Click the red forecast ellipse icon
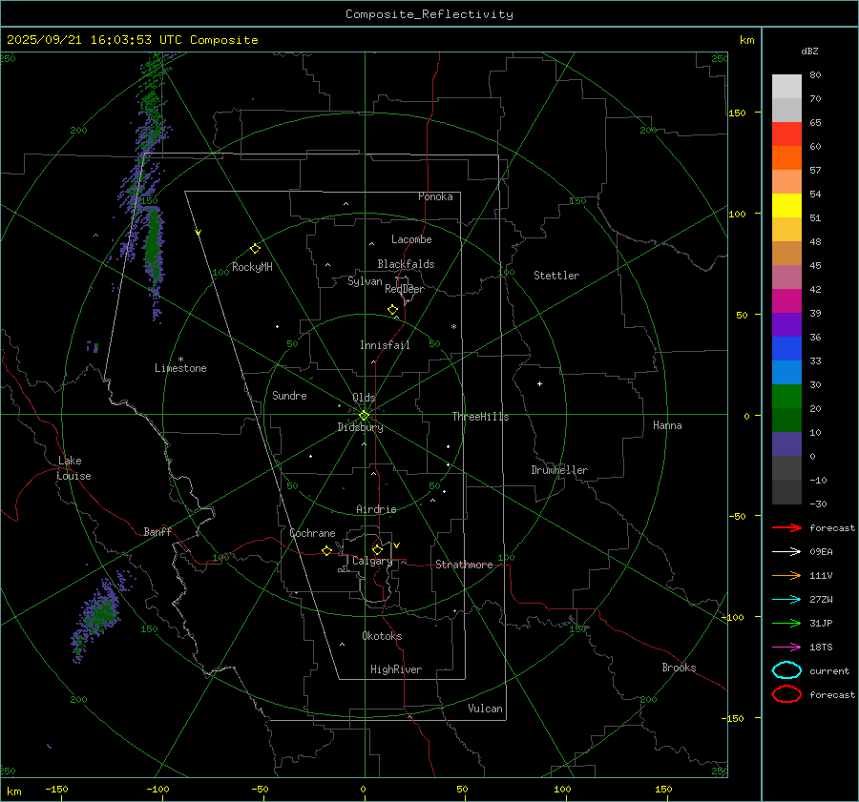Image resolution: width=859 pixels, height=802 pixels. [x=786, y=694]
